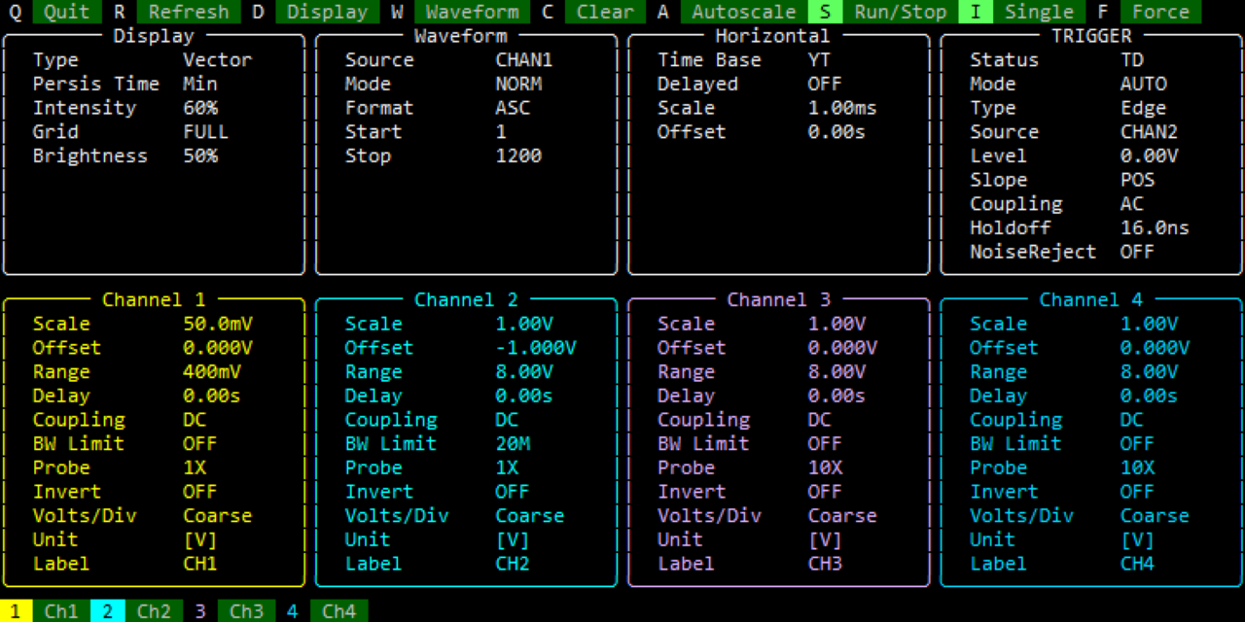
Task: Select Refresh in the top bar
Action: click(x=188, y=12)
